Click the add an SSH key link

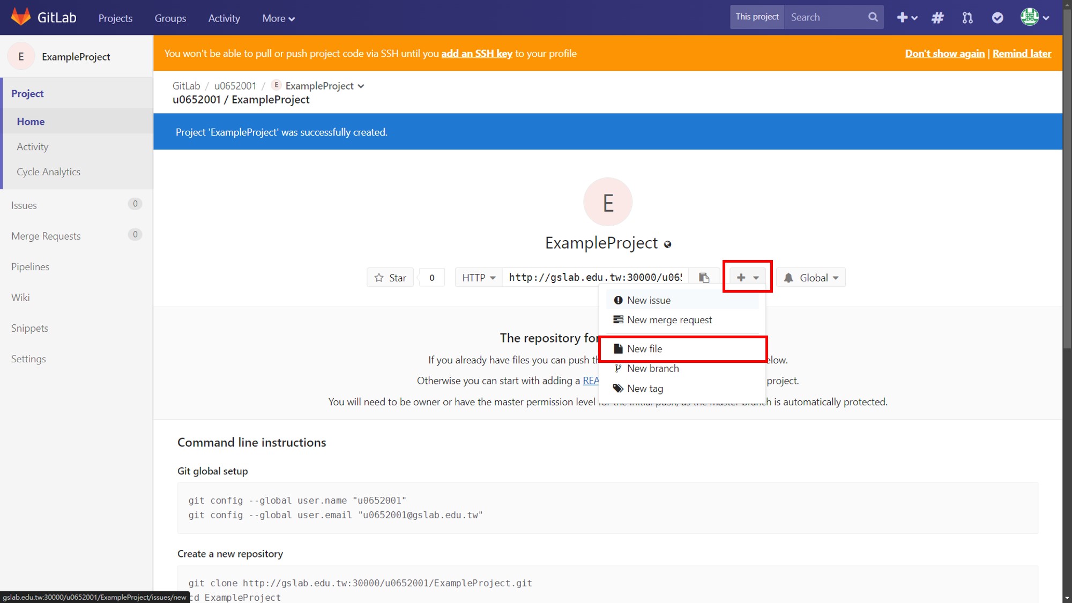[477, 54]
